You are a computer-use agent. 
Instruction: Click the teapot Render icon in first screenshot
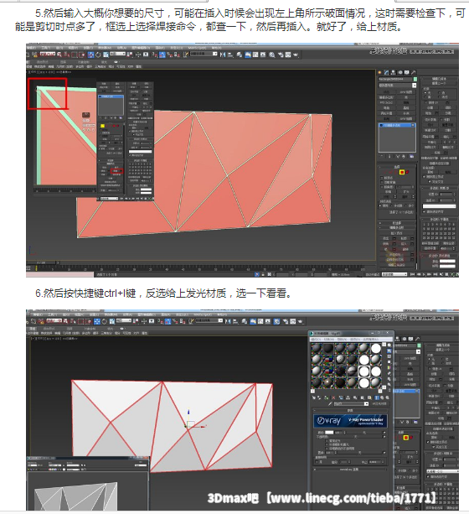pos(296,55)
